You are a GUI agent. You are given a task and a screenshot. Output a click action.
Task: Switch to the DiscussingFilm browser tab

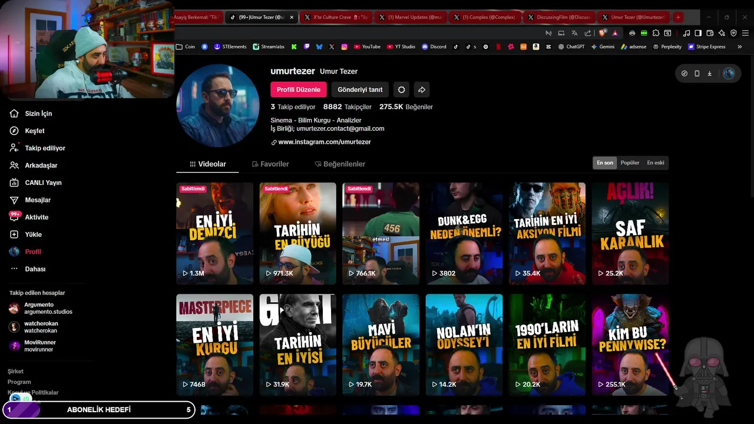560,17
